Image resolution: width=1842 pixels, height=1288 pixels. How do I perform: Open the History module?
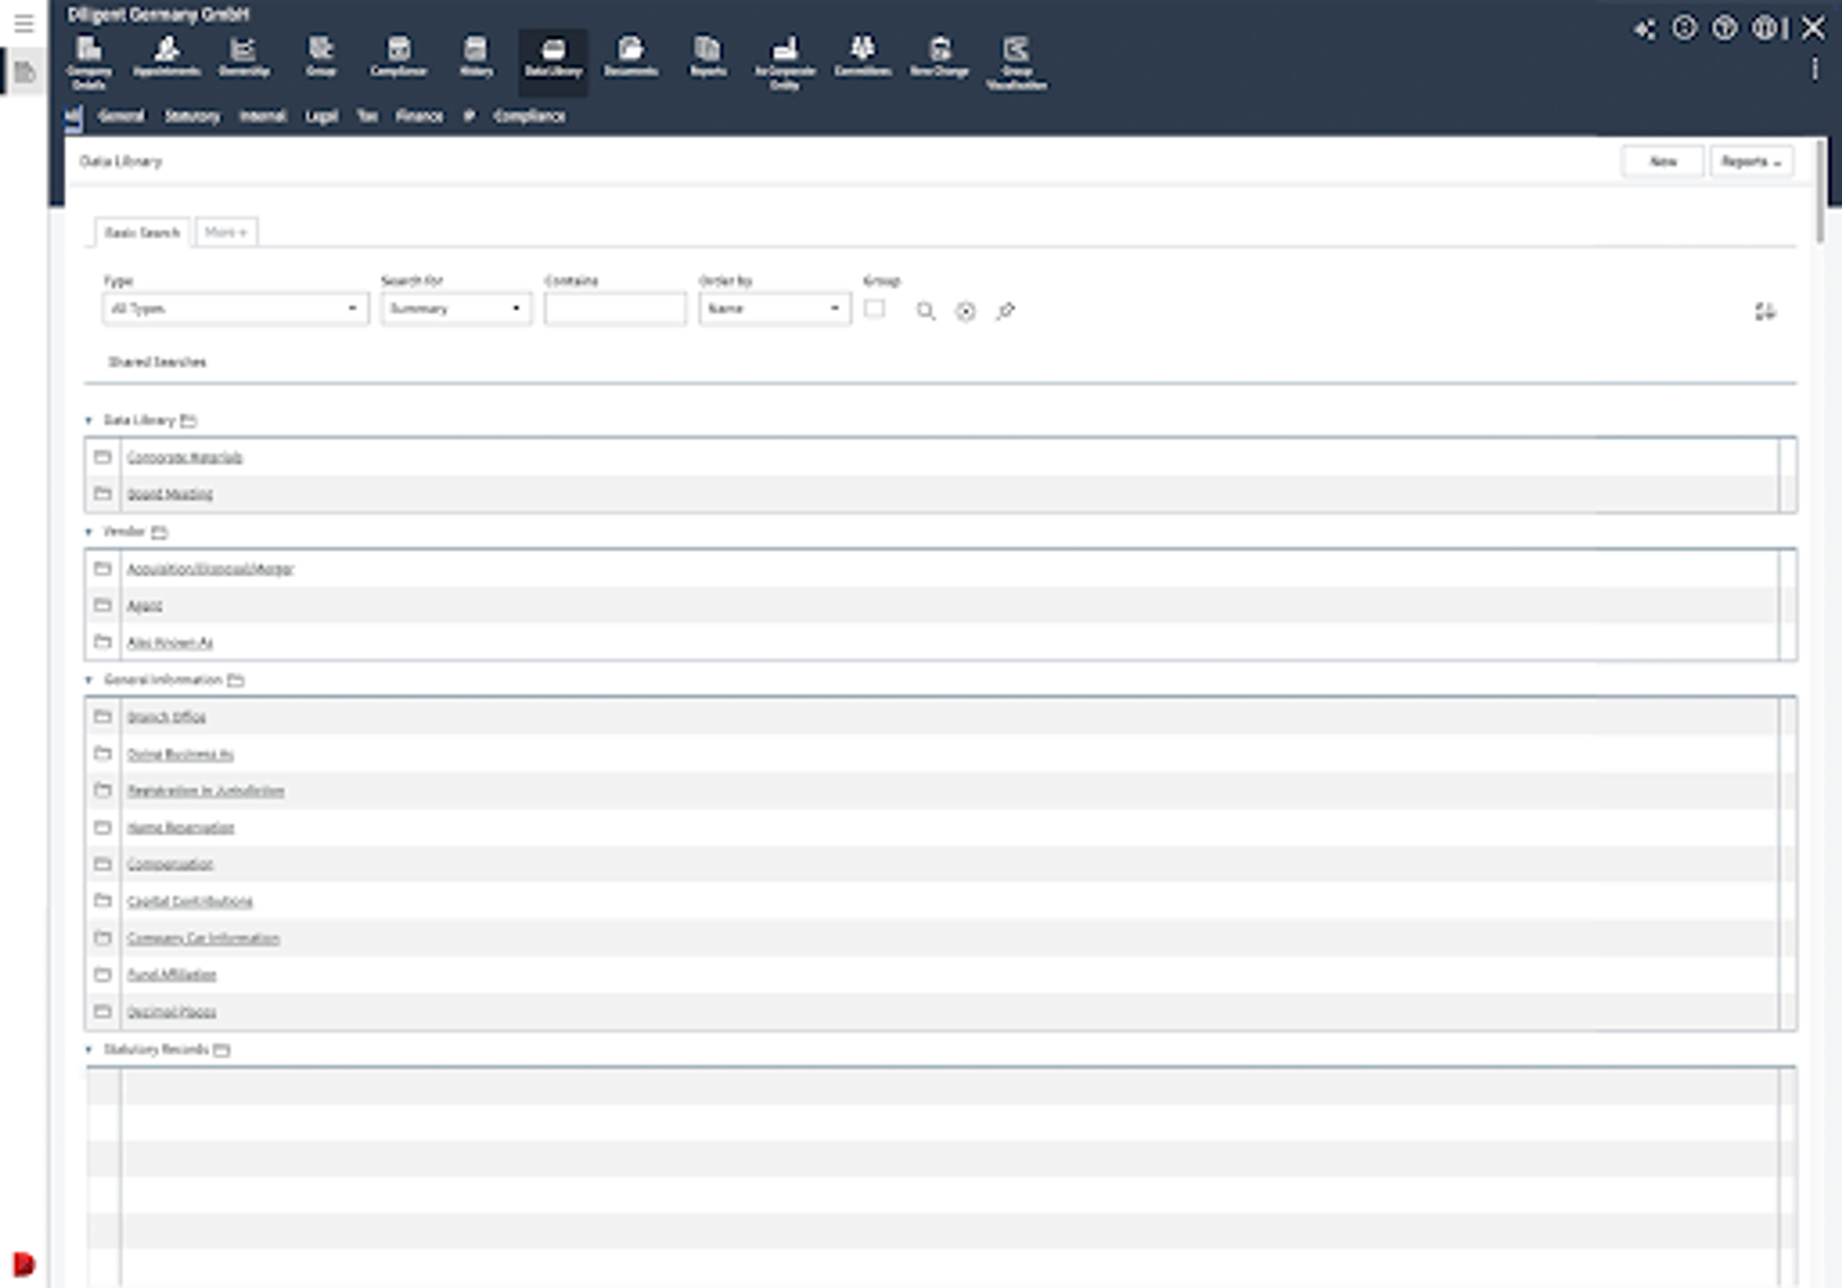pos(476,56)
